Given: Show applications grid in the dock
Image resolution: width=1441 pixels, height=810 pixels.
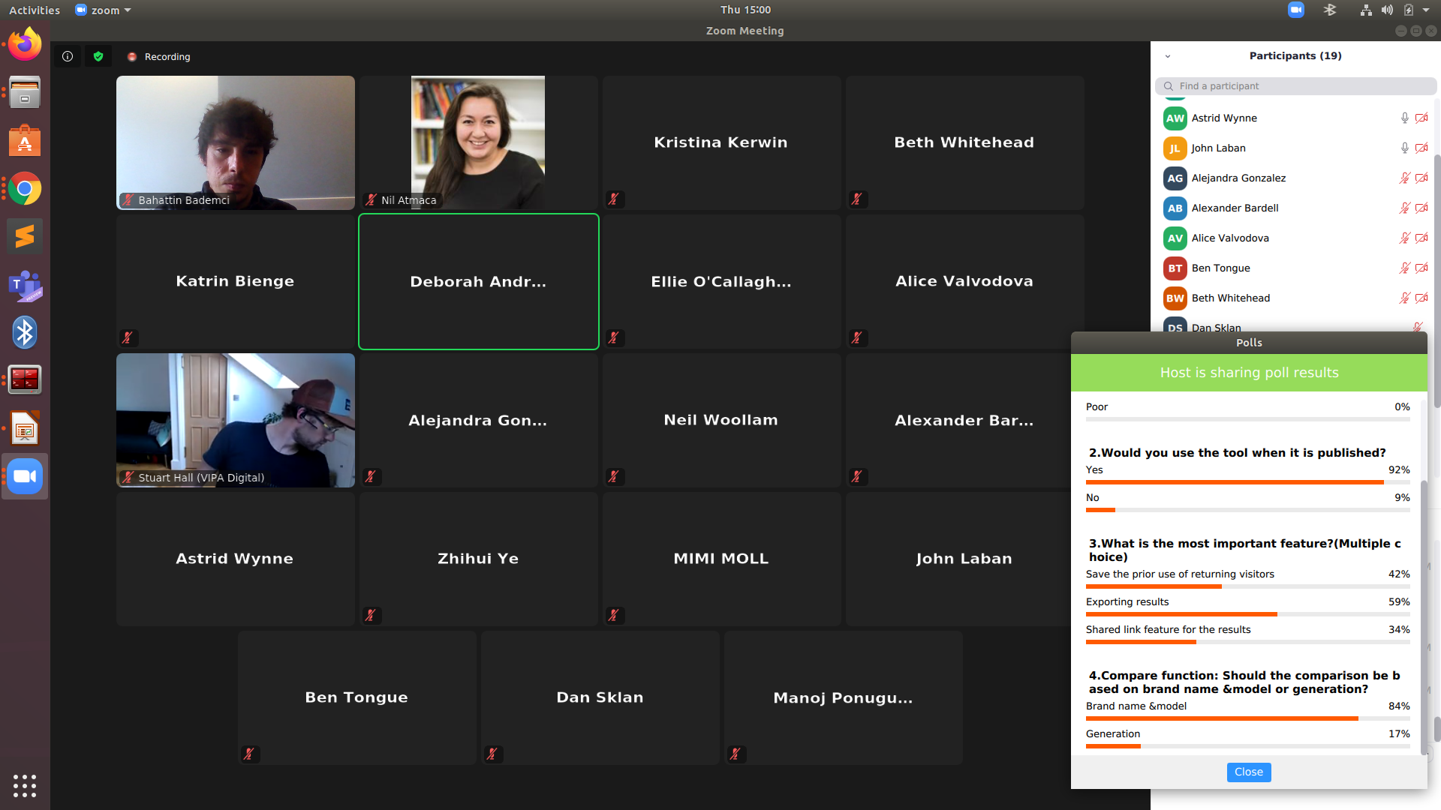Looking at the screenshot, I should pos(25,785).
